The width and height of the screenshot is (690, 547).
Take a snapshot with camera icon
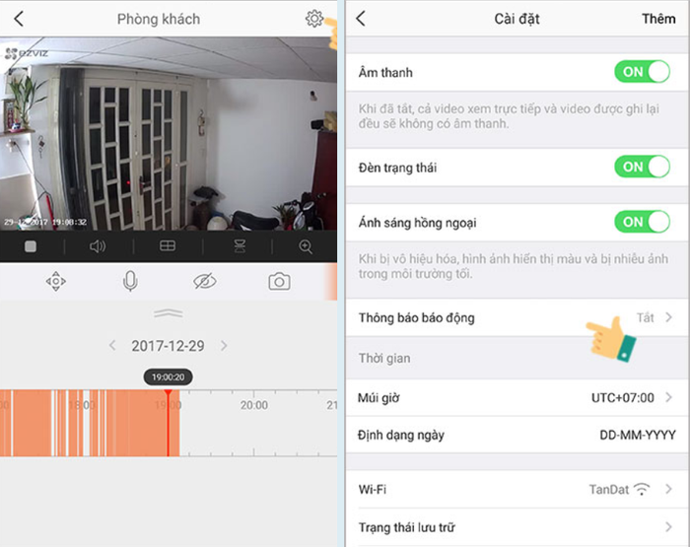pyautogui.click(x=279, y=281)
